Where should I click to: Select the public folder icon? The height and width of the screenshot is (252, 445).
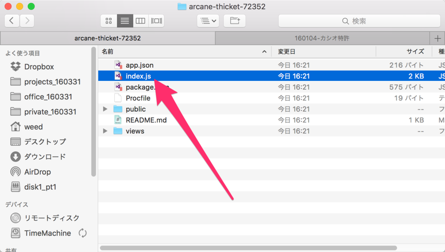click(118, 109)
